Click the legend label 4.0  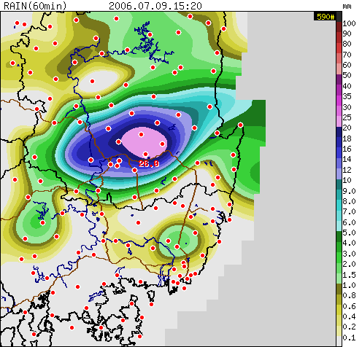tap(349, 243)
